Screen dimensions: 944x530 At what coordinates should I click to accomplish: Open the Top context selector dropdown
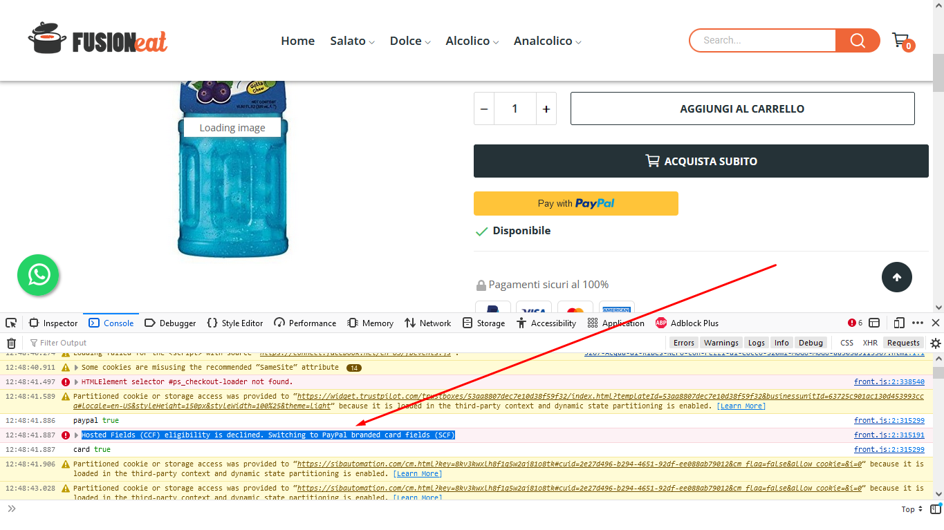(912, 509)
